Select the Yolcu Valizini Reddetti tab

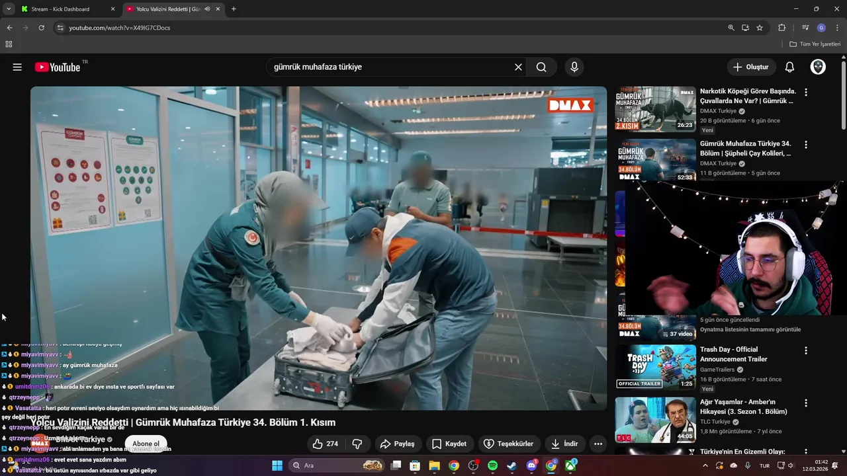pos(169,9)
